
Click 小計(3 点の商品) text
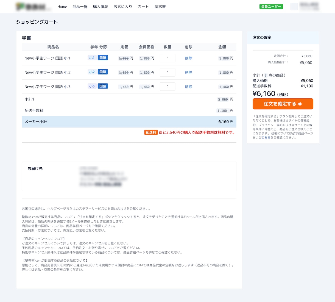[x=269, y=75]
